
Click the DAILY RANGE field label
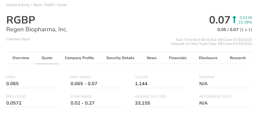[81, 77]
